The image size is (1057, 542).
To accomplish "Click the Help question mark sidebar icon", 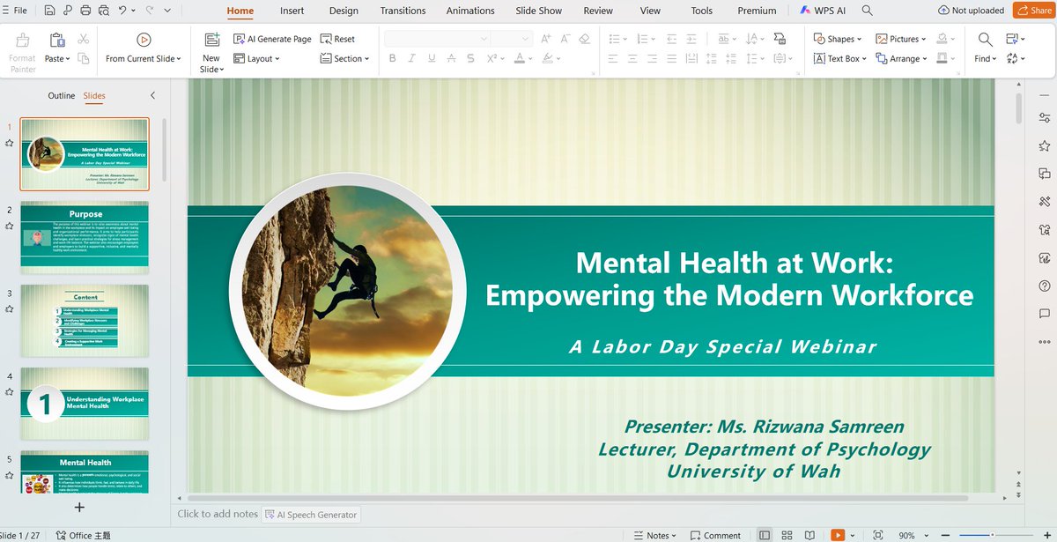I will (x=1045, y=286).
